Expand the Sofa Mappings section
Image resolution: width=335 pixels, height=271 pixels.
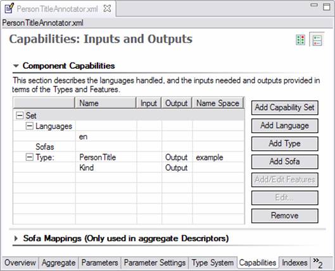pyautogui.click(x=16, y=238)
